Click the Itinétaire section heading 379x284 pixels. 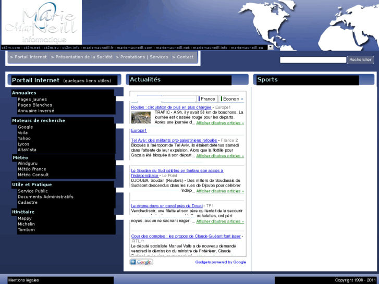pyautogui.click(x=23, y=212)
